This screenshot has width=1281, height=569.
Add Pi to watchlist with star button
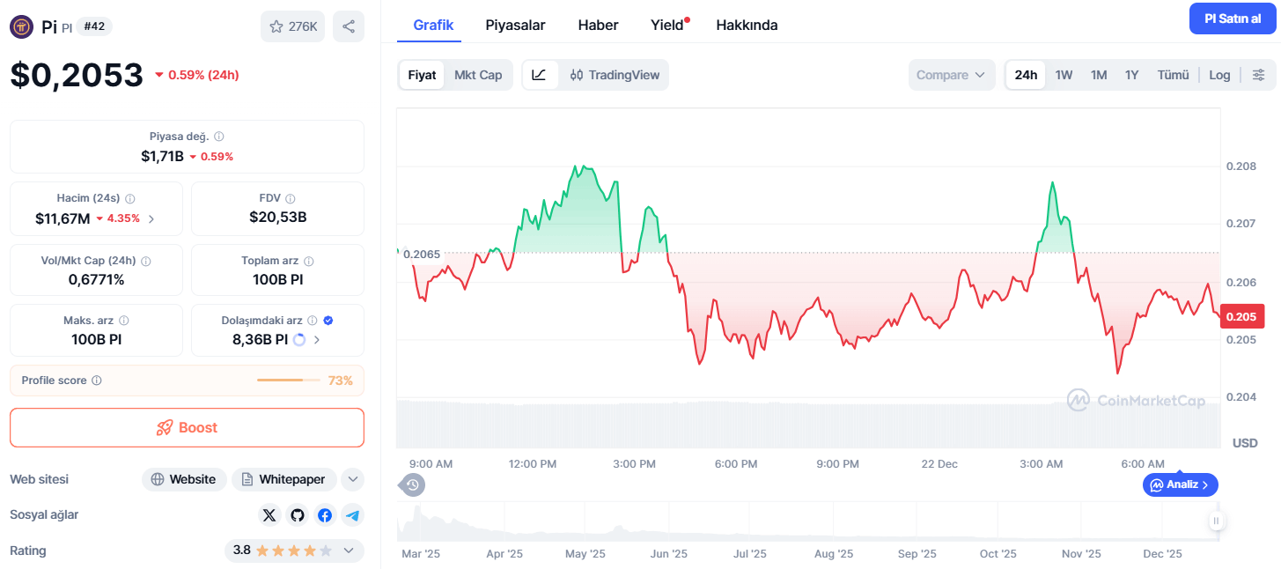(x=293, y=26)
